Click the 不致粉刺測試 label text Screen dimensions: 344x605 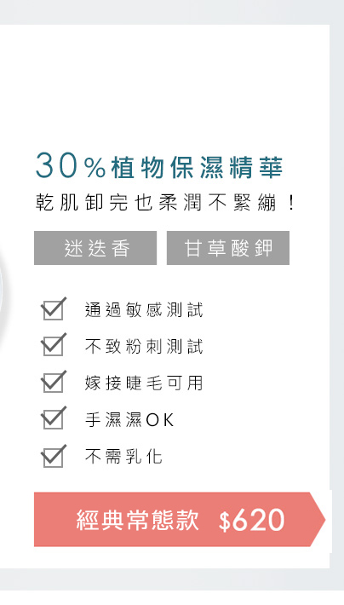[x=143, y=346]
